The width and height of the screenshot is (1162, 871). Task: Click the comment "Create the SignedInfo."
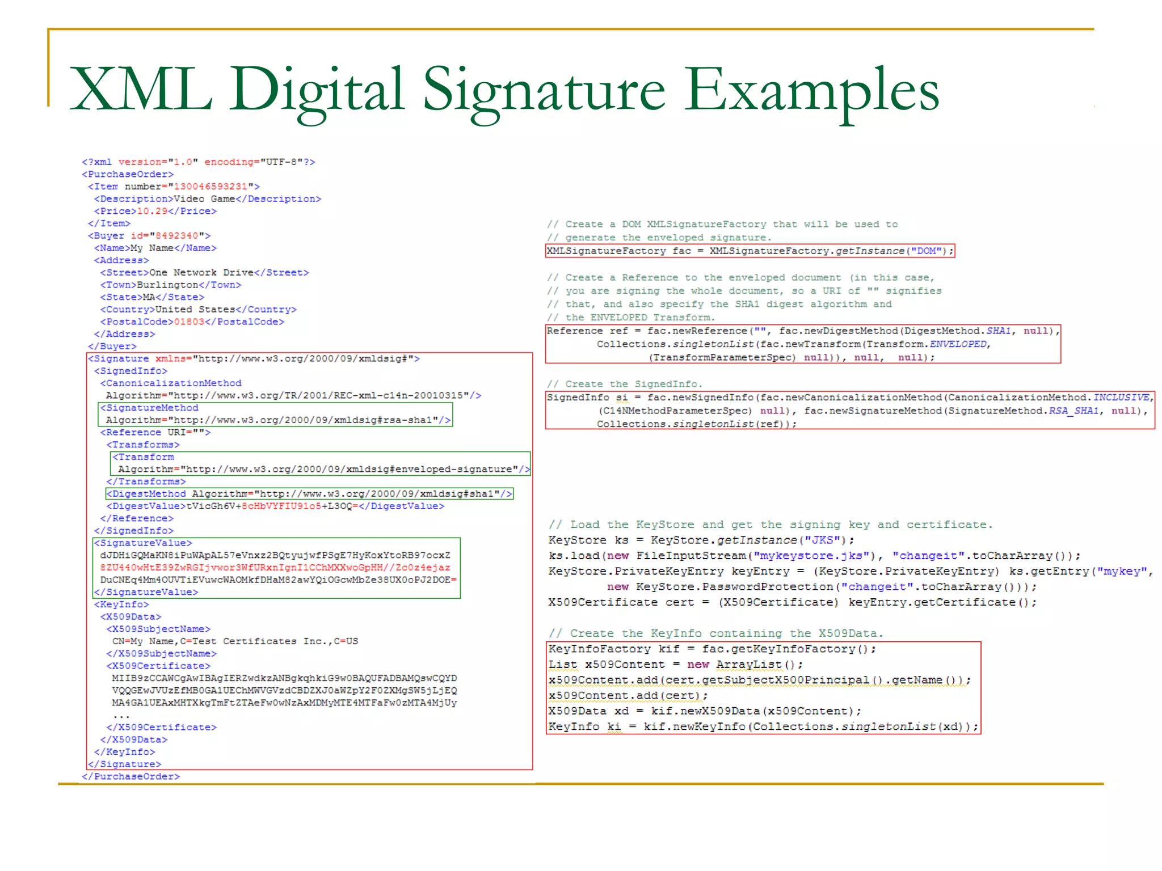tap(625, 384)
